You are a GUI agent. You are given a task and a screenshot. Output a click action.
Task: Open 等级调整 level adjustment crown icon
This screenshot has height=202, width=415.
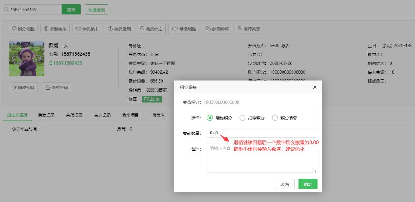coord(184,29)
